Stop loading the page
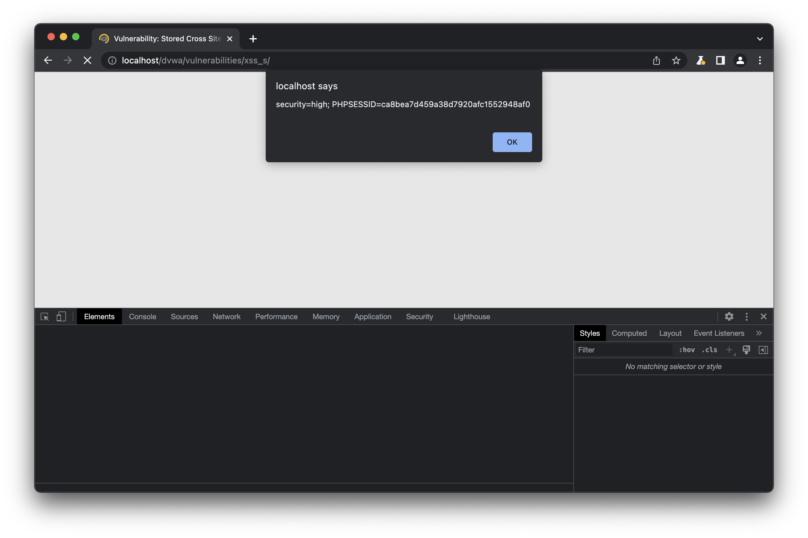This screenshot has height=538, width=808. [87, 60]
